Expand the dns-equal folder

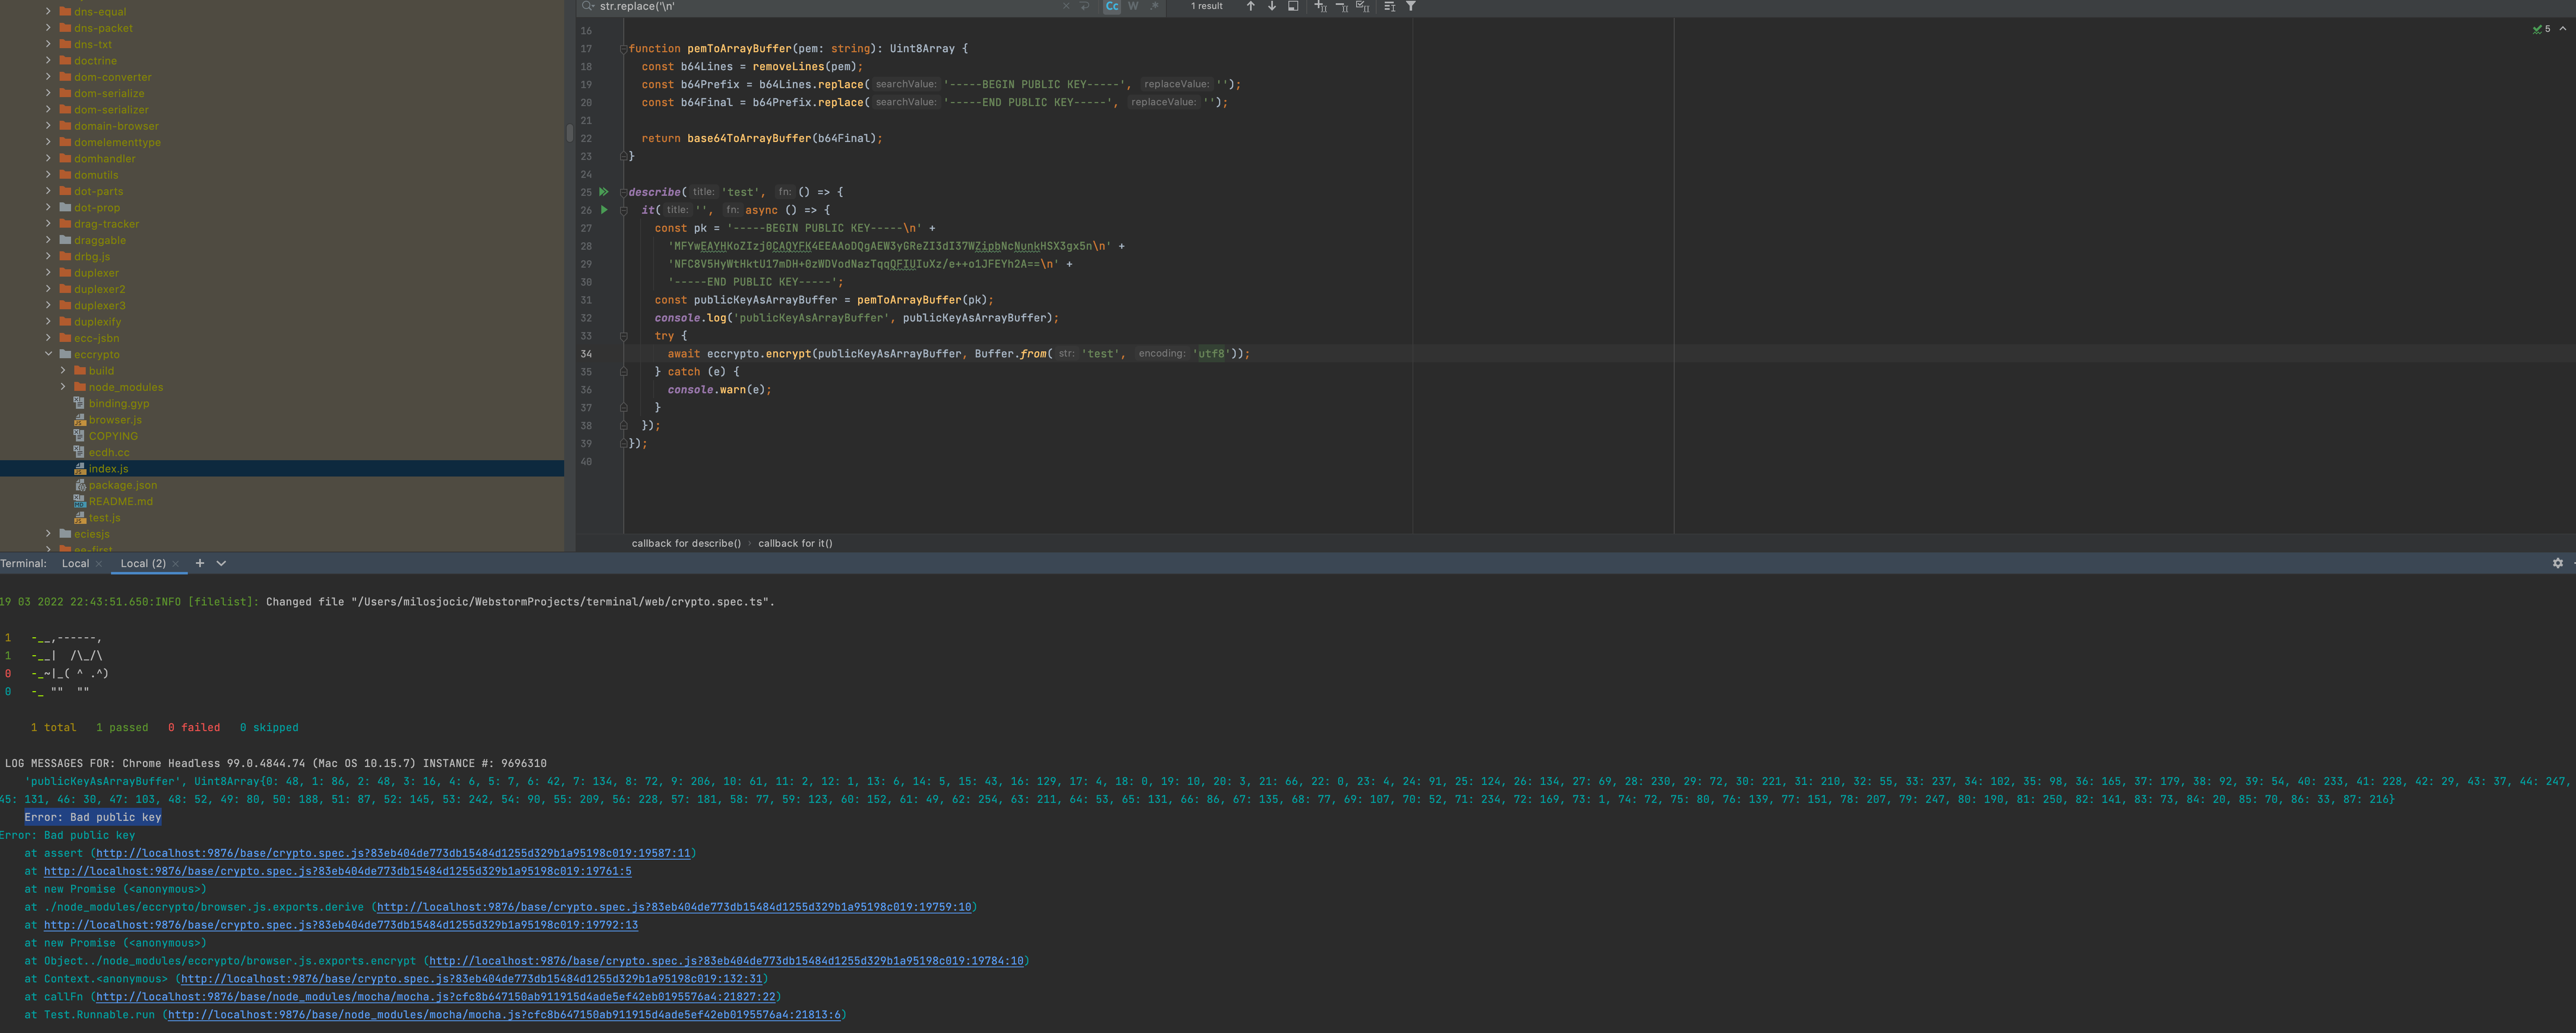click(48, 11)
